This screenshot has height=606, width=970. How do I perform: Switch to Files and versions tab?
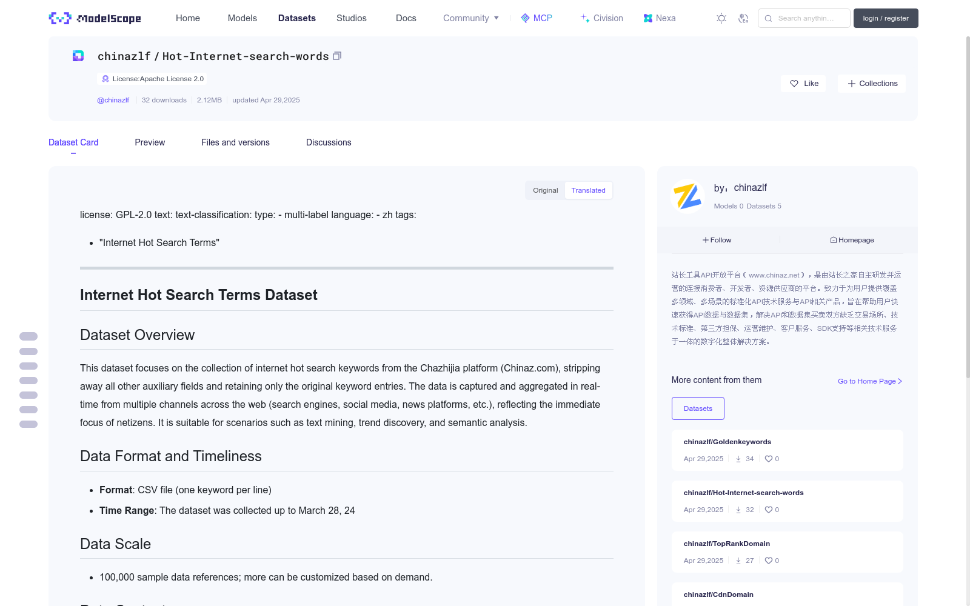(235, 142)
